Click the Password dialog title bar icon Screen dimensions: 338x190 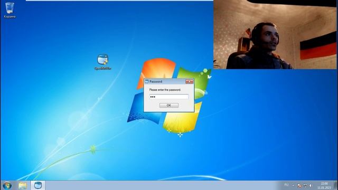click(147, 82)
